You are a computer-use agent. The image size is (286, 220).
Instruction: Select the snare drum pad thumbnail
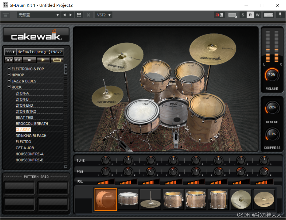[x=128, y=199]
